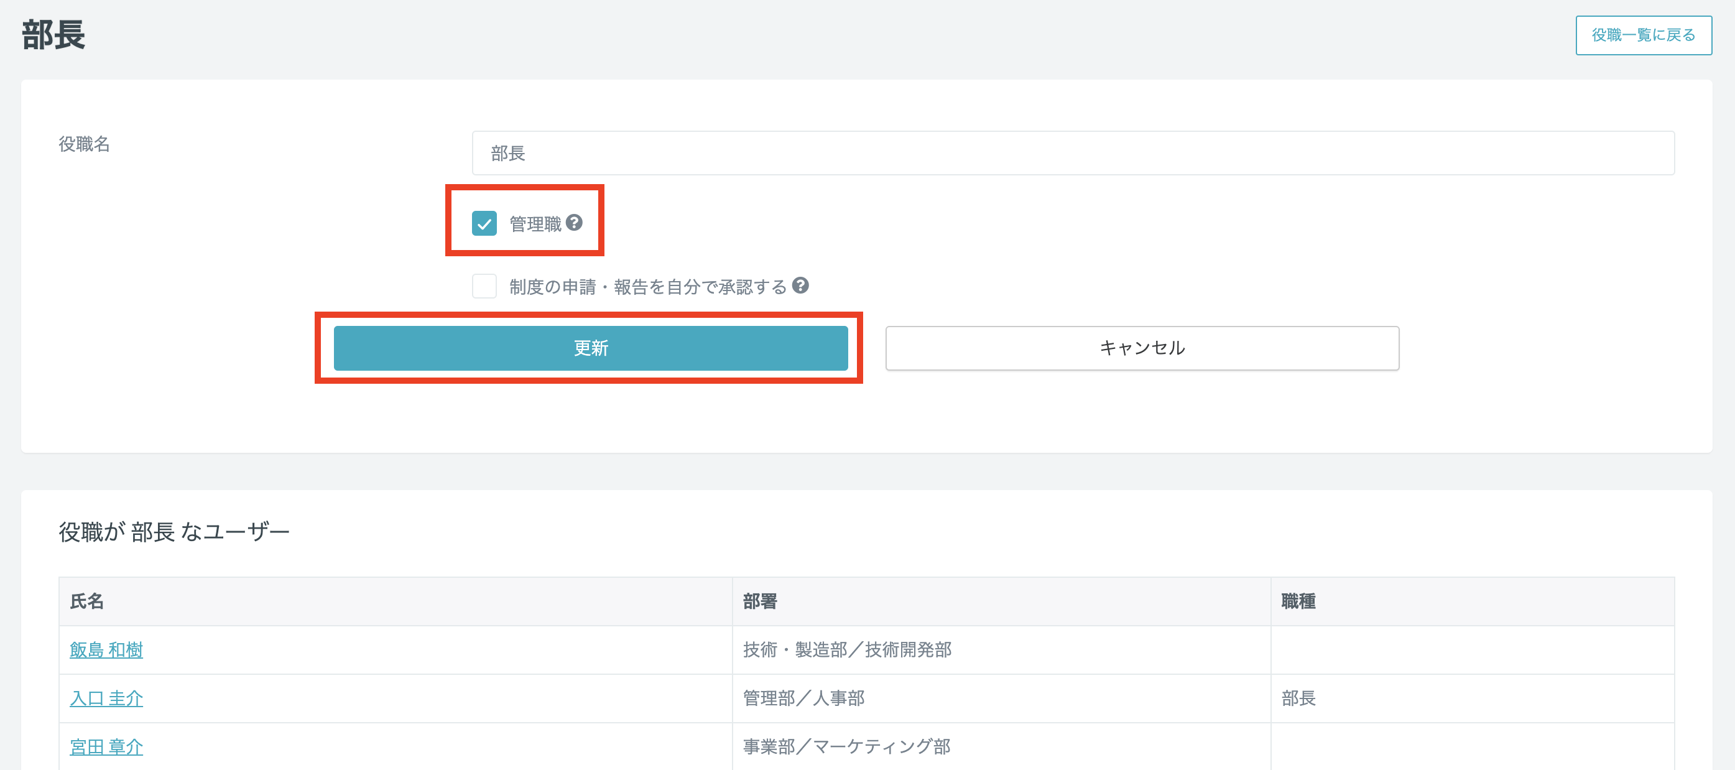
Task: Click the 部長 page title
Action: [53, 35]
